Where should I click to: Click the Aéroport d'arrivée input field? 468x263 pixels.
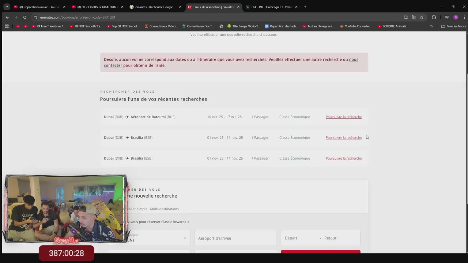pos(235,238)
